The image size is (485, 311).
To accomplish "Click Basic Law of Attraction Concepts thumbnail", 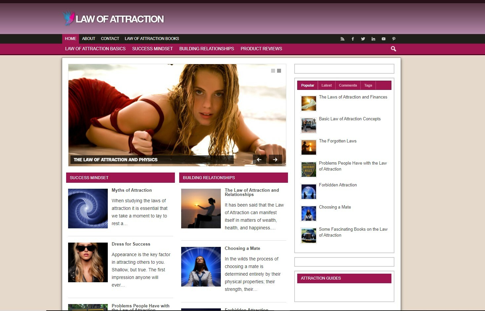I will [309, 126].
